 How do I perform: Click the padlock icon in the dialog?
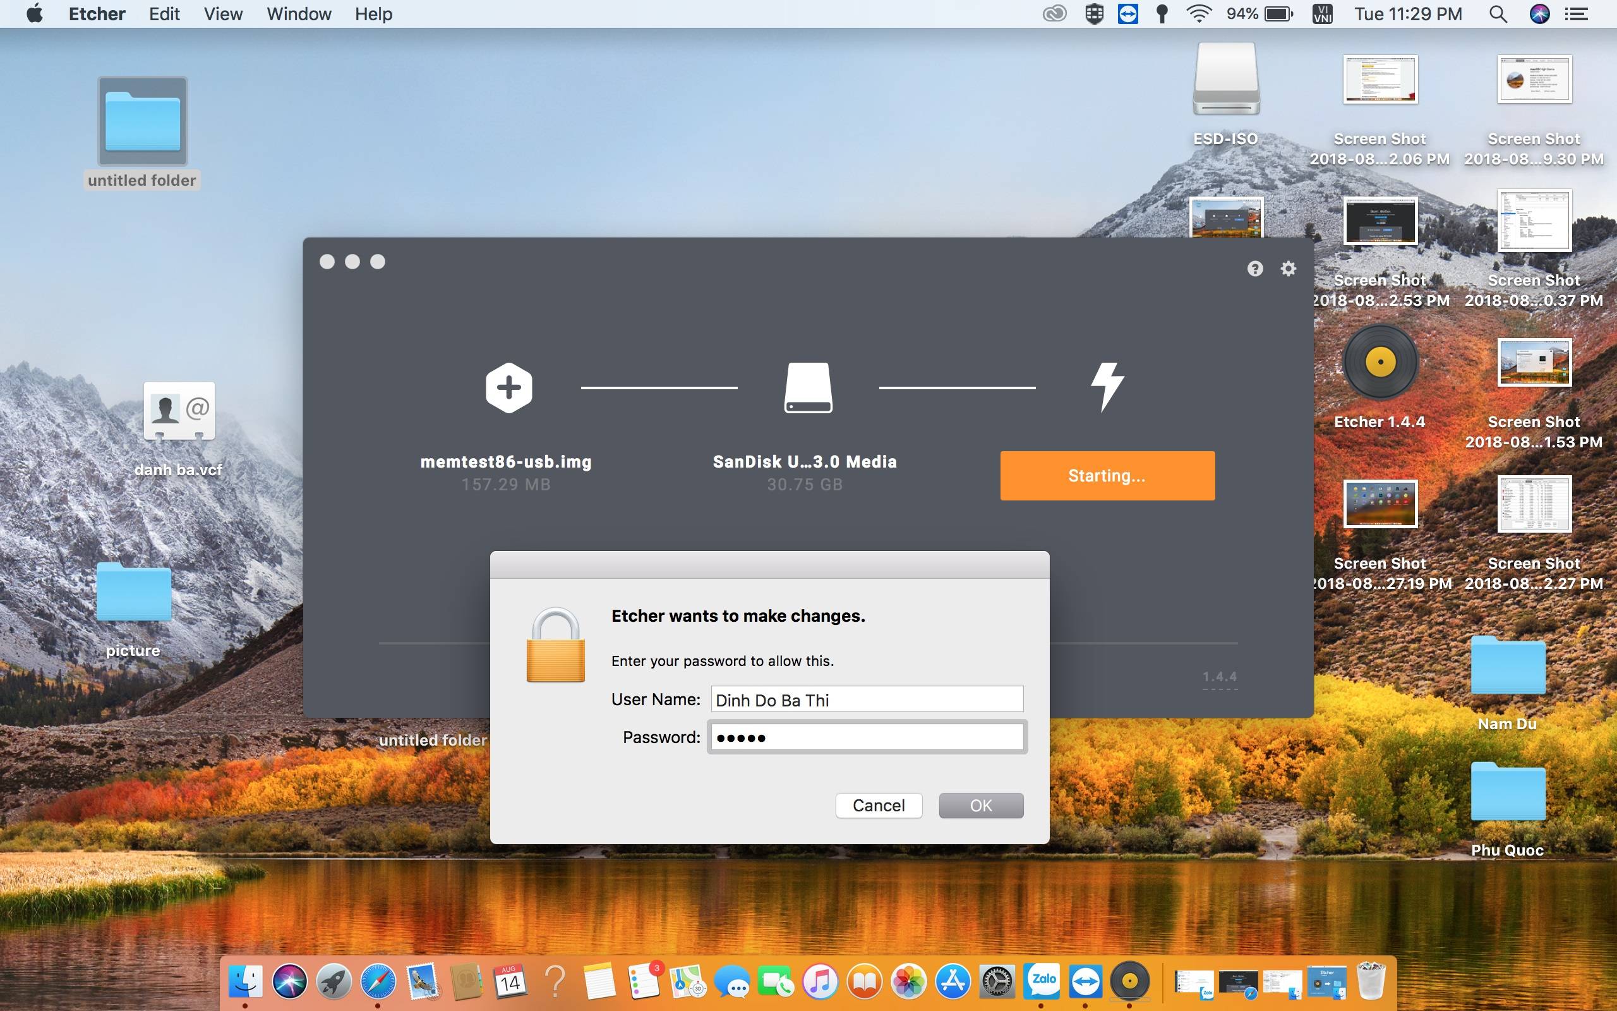click(x=555, y=645)
